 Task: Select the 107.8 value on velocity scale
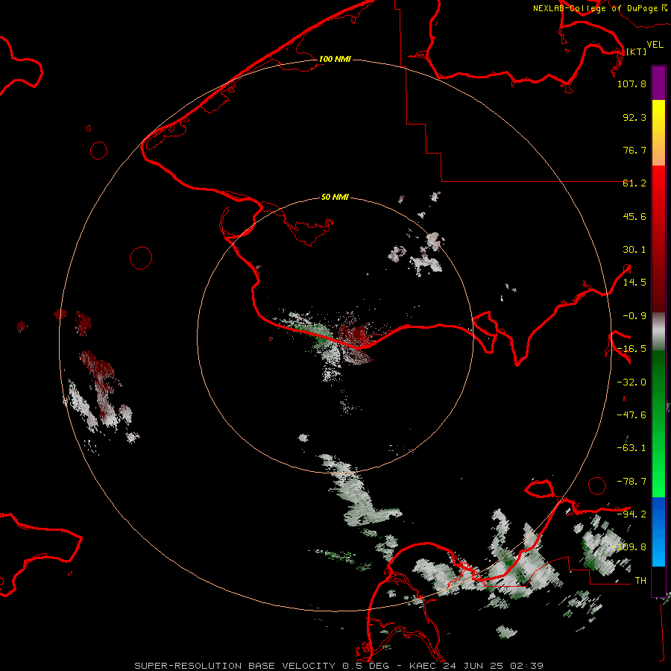coord(631,84)
